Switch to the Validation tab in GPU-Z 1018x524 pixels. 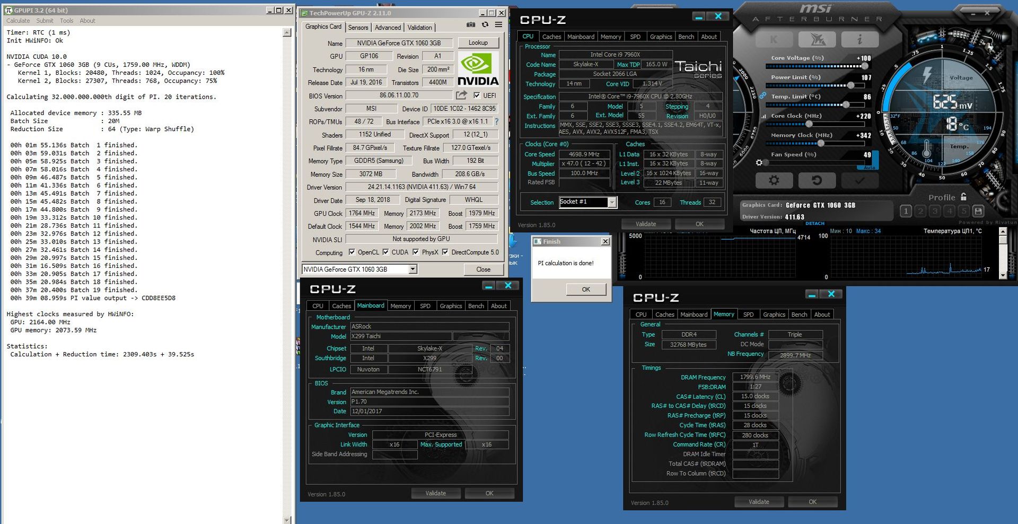point(420,28)
